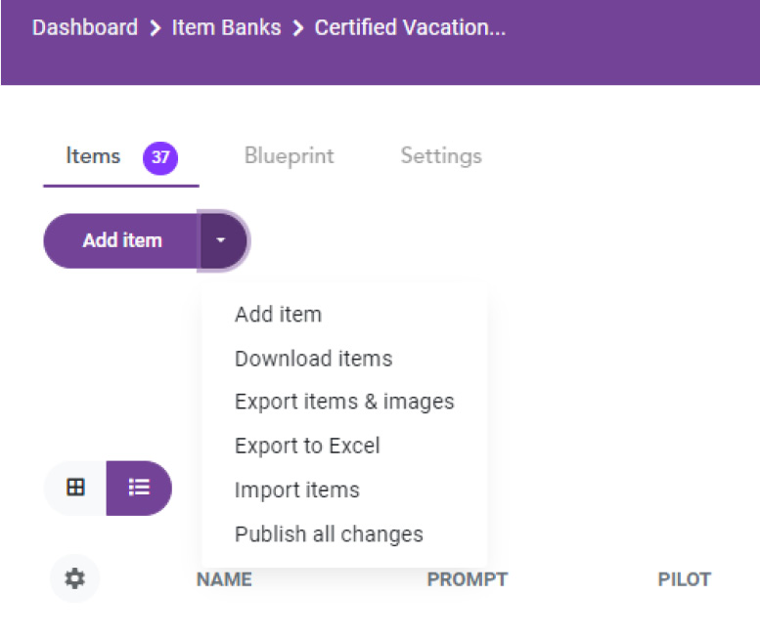Viewport: 760px width, 639px height.
Task: Go to Dashboard breadcrumb link
Action: pyautogui.click(x=85, y=27)
